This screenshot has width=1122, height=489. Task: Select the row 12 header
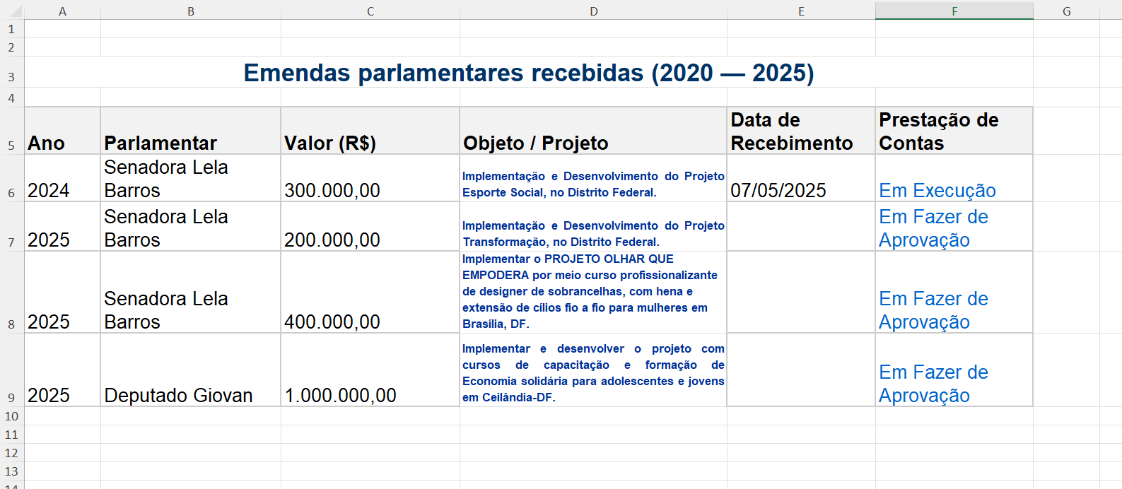pos(11,453)
